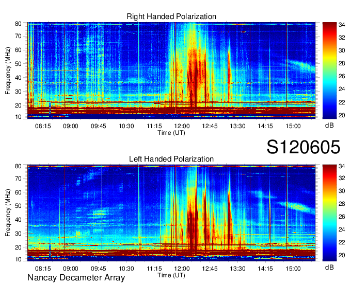Click 15:00 time tick on Left Handed plot
The height and width of the screenshot is (284, 351).
pos(293,269)
